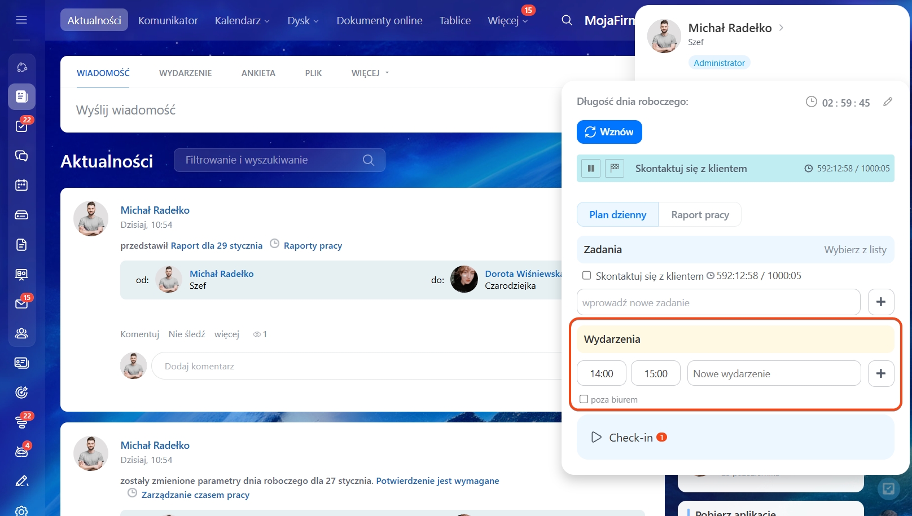Click the finish flag icon for the task
The height and width of the screenshot is (516, 912).
[615, 168]
